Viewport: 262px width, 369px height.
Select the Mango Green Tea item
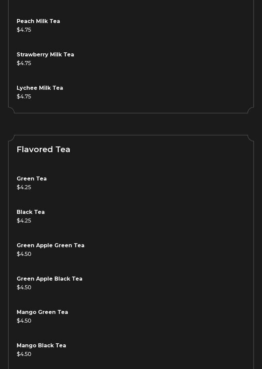(x=42, y=312)
